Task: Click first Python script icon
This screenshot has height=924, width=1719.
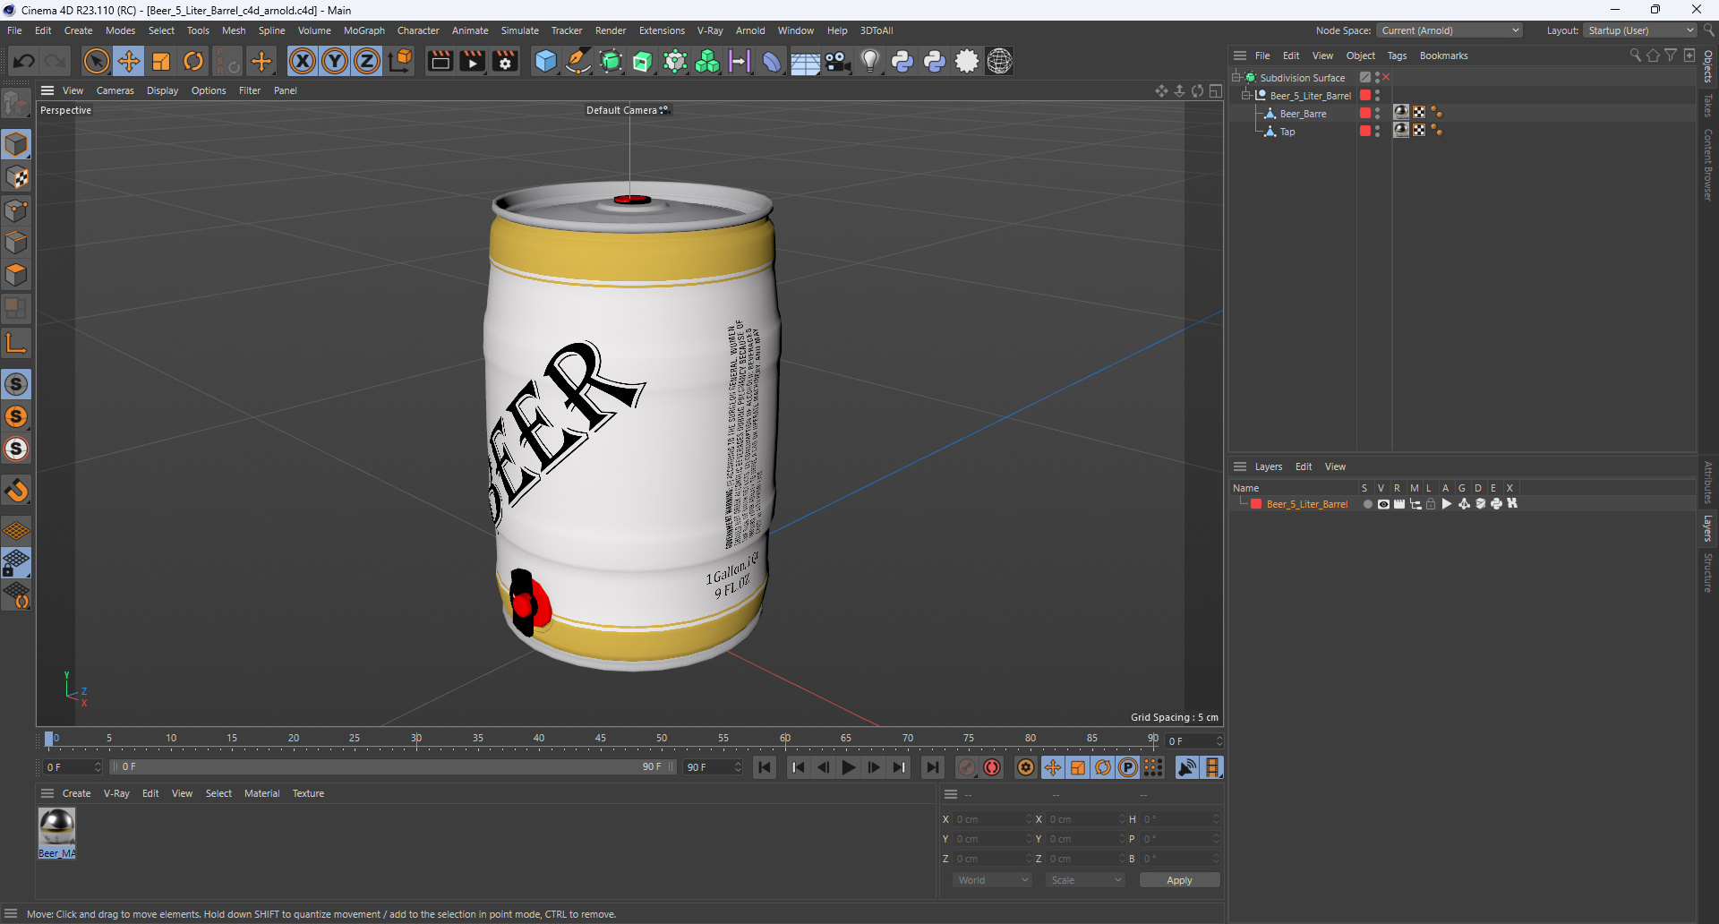Action: [x=902, y=61]
